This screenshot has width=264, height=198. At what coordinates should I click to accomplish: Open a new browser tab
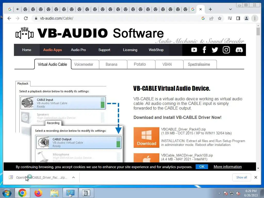pyautogui.click(x=210, y=9)
